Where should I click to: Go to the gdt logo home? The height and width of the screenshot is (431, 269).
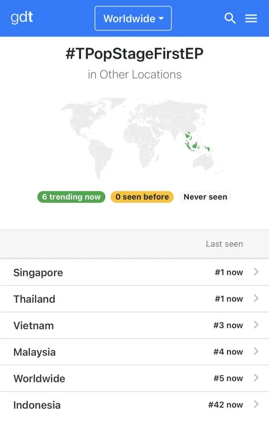[x=22, y=18]
